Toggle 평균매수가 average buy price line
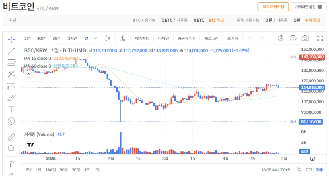The image size is (329, 178). [187, 38]
